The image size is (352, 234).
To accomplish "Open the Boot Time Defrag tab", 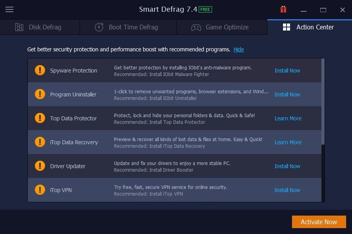I will point(128,27).
